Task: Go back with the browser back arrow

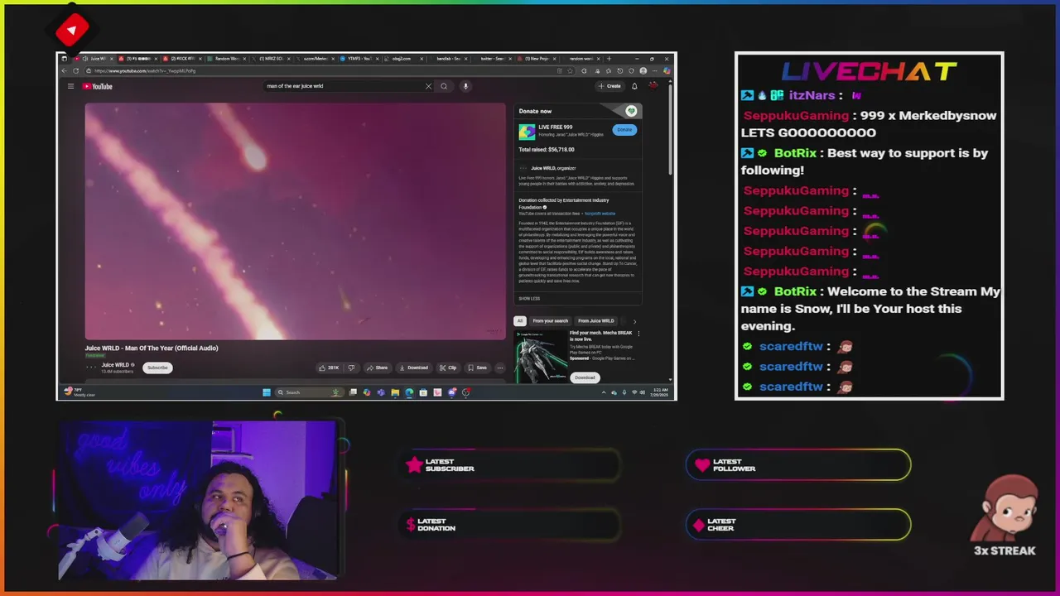Action: (x=65, y=71)
